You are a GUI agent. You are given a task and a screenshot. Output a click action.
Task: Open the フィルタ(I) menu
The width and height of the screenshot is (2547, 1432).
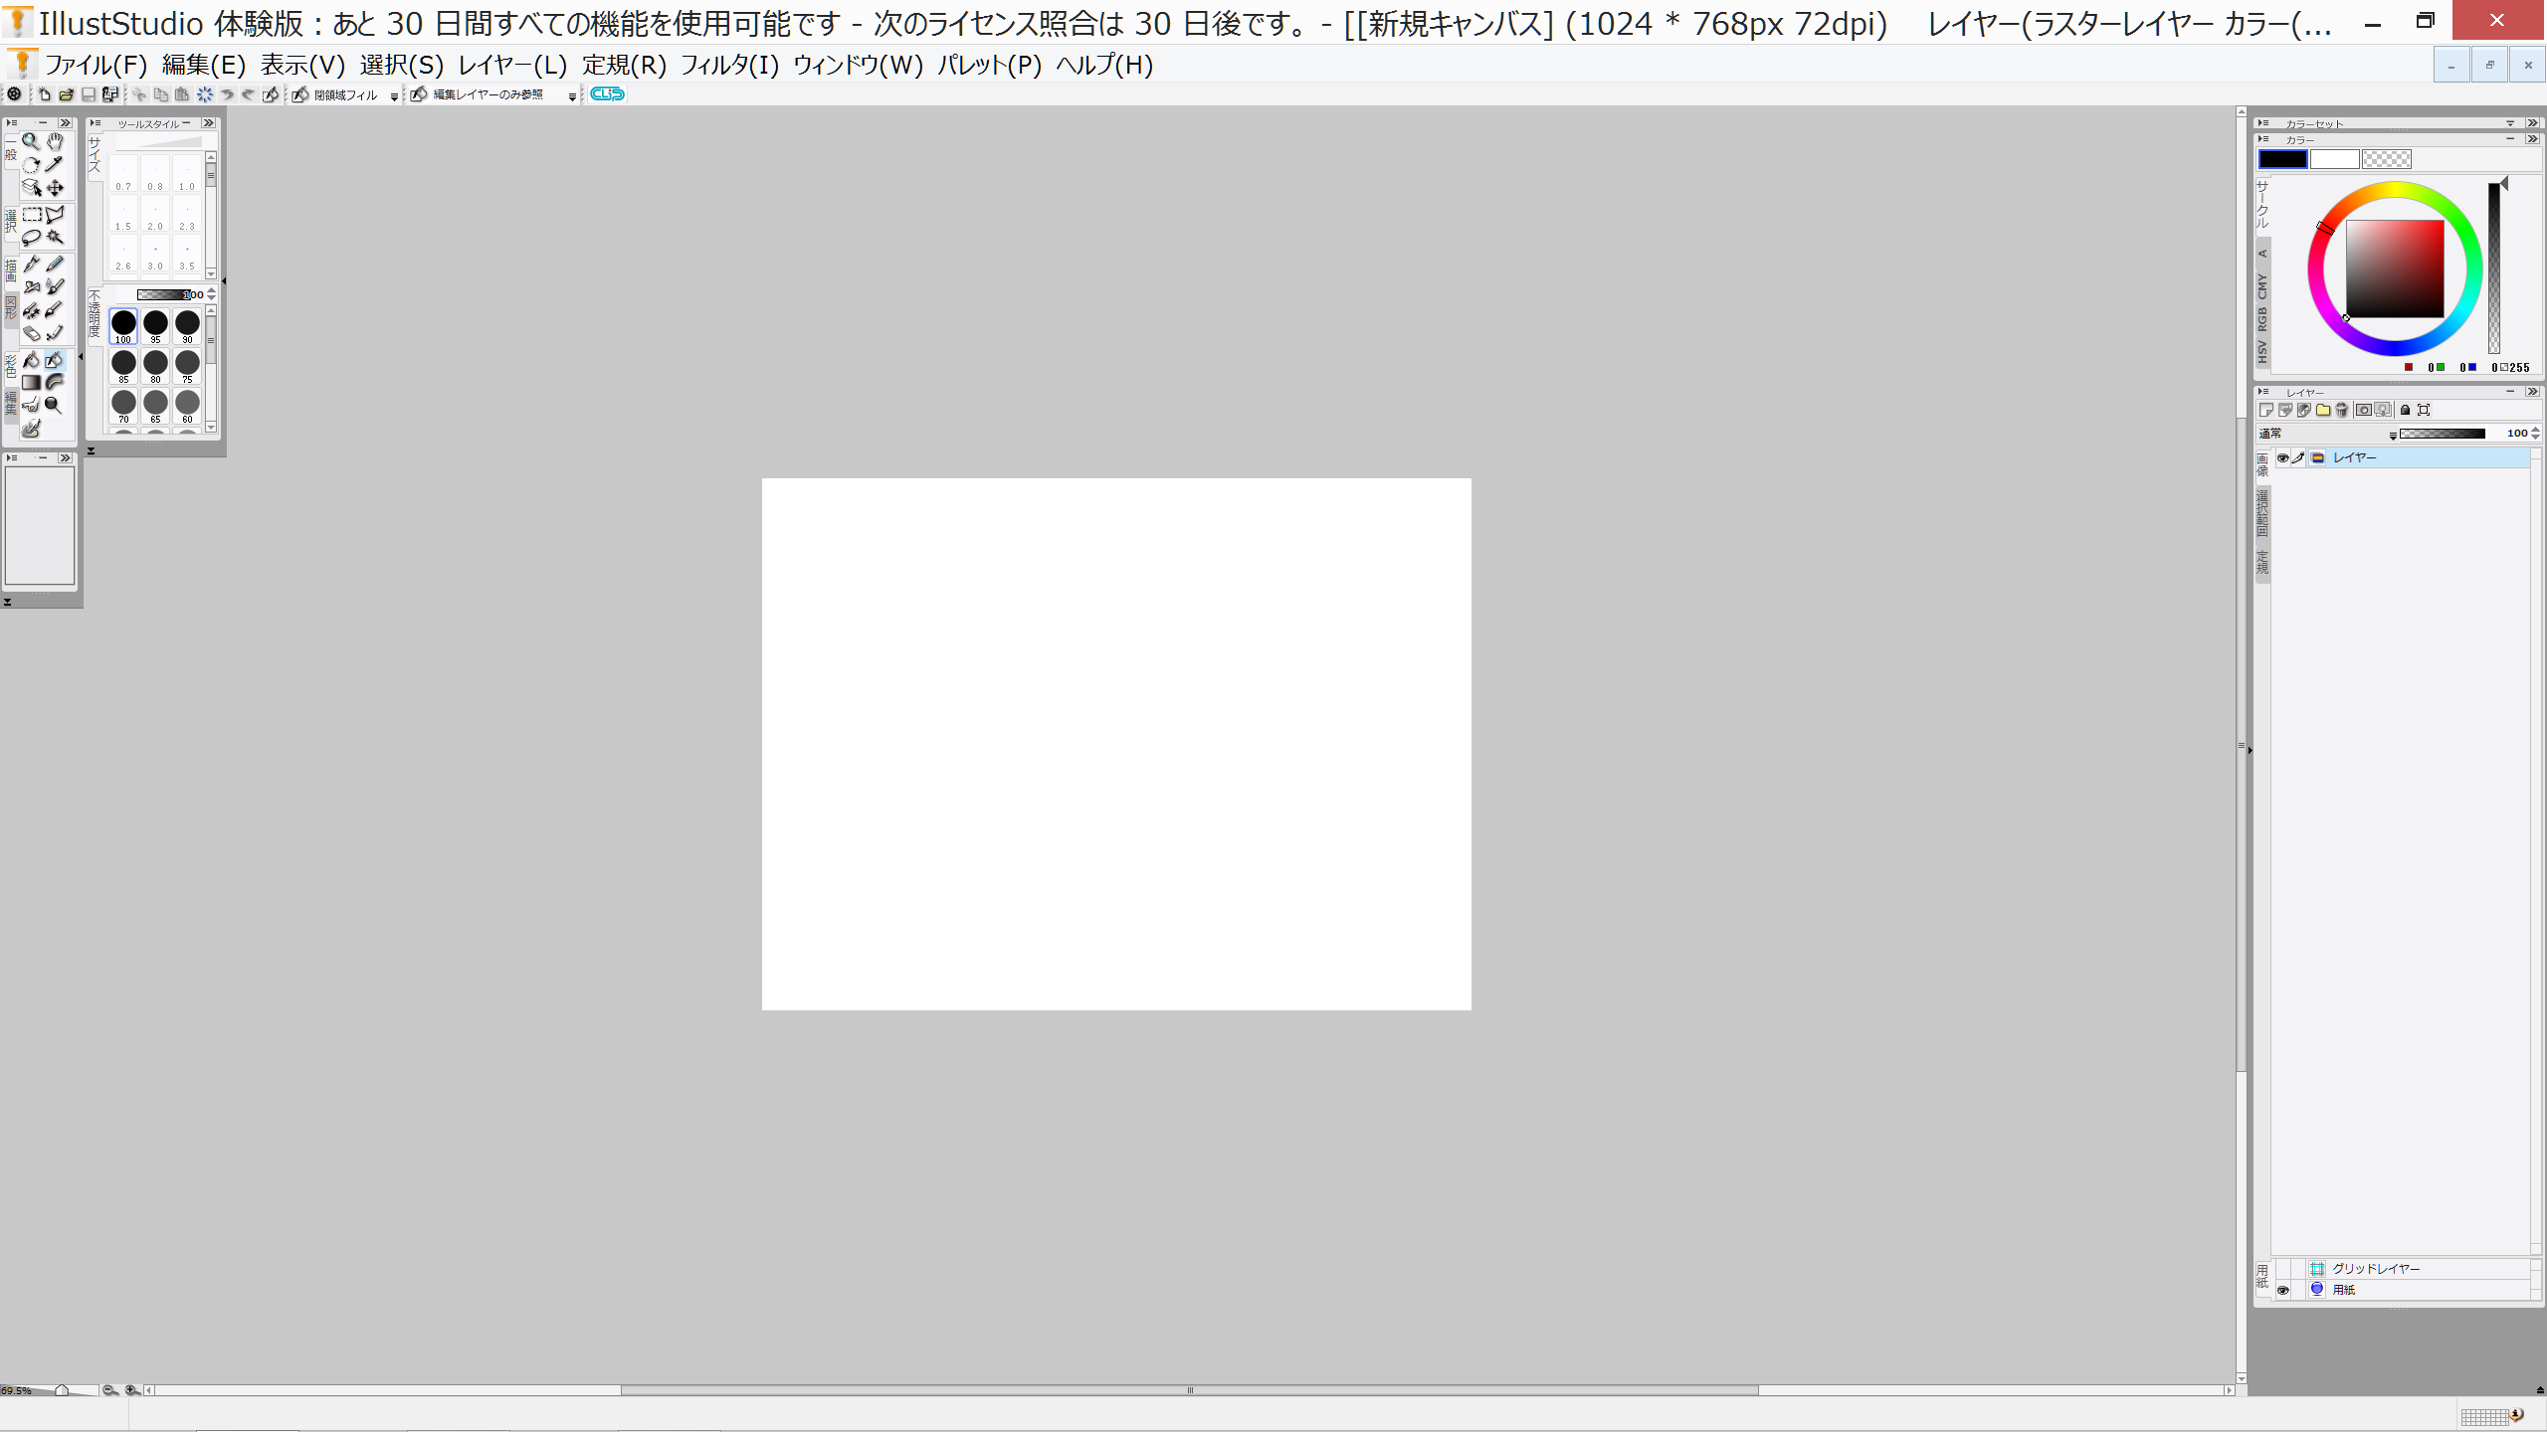(x=729, y=66)
